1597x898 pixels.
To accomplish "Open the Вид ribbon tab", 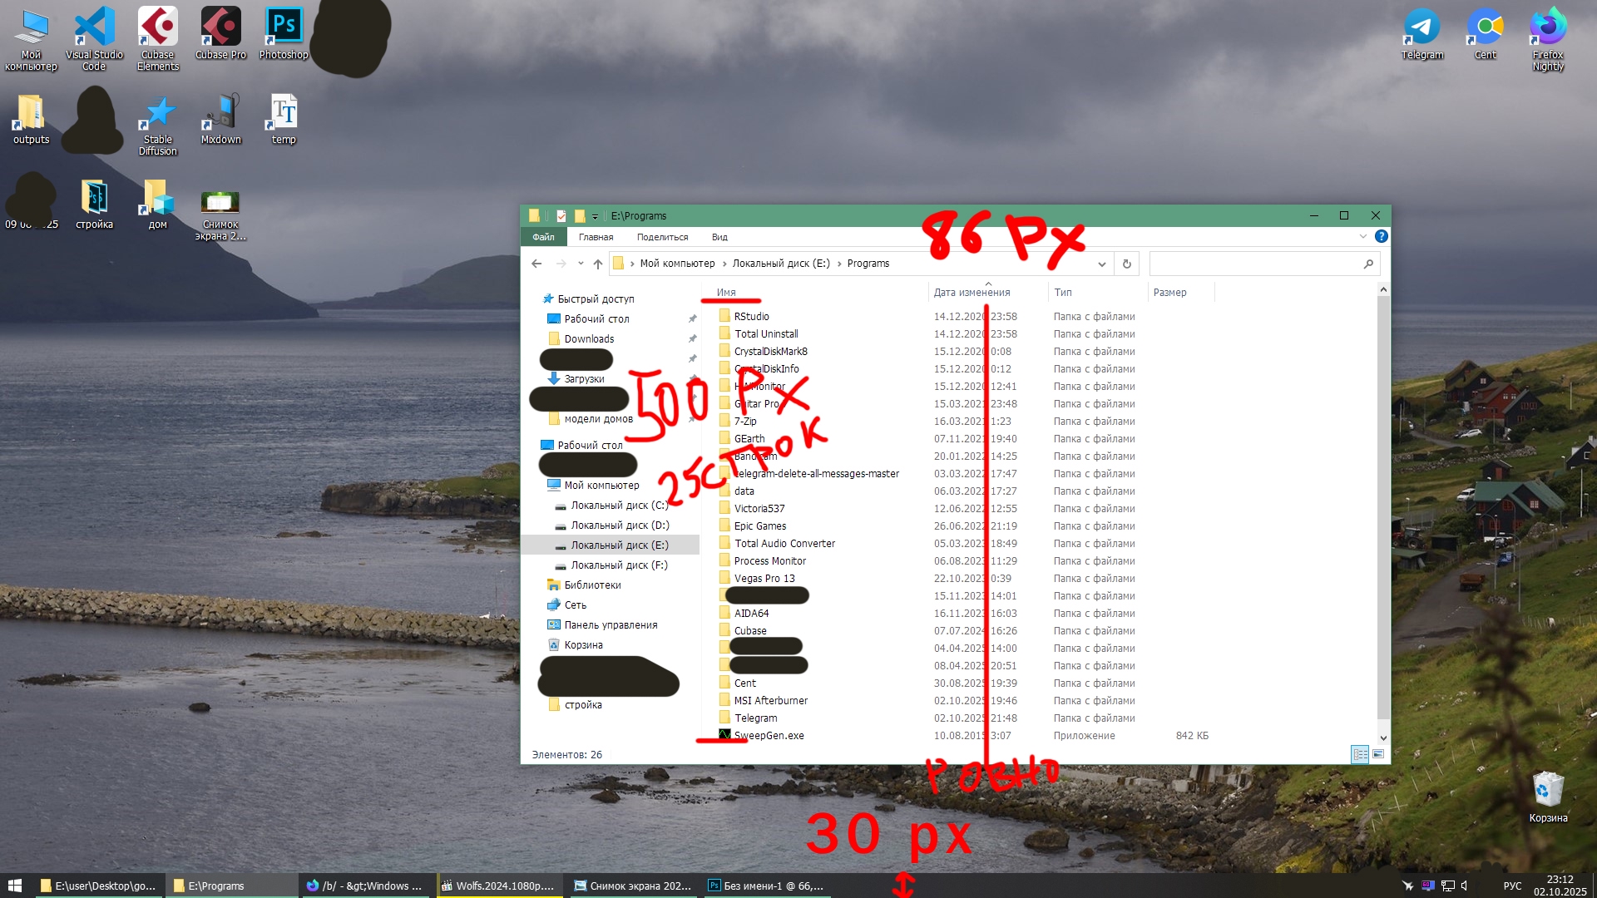I will coord(719,237).
